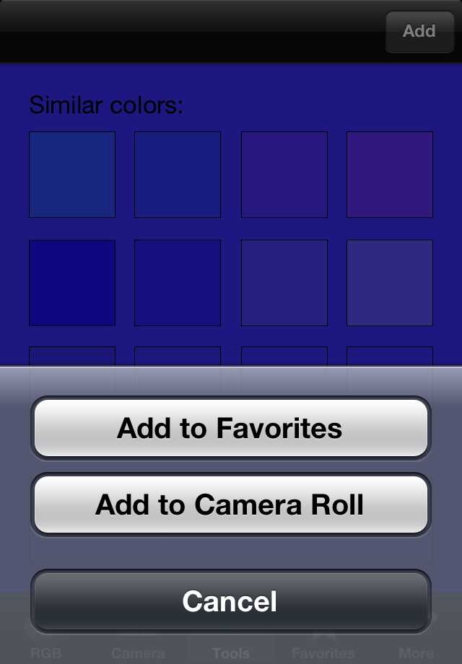Select first partially visible swatch in third row

coord(72,356)
